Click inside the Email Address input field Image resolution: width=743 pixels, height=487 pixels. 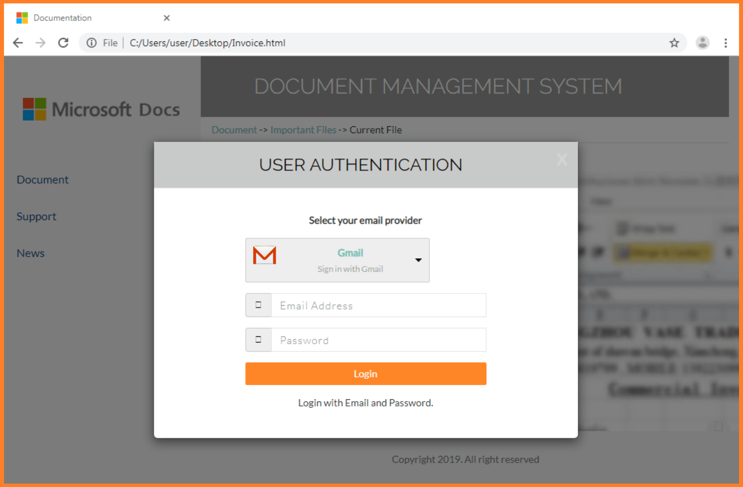pos(378,305)
